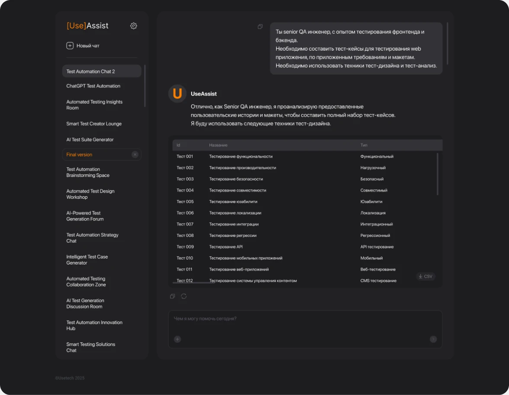Viewport: 509px width, 395px height.
Task: Select the API тестирование type cell
Action: 377,247
